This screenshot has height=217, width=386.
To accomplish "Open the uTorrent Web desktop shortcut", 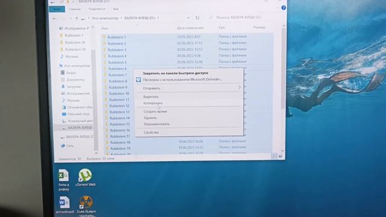I will [85, 177].
